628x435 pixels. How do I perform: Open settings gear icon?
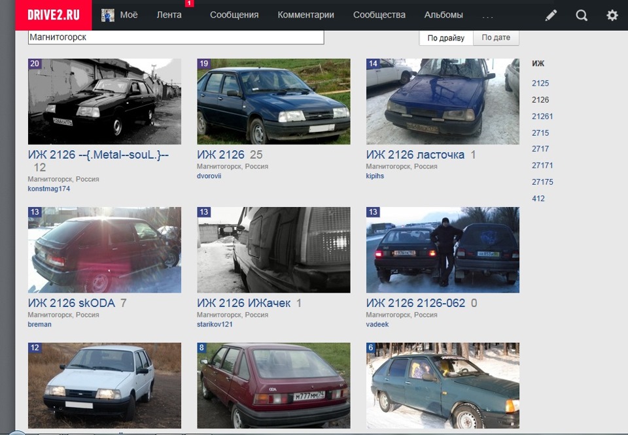[x=612, y=15]
